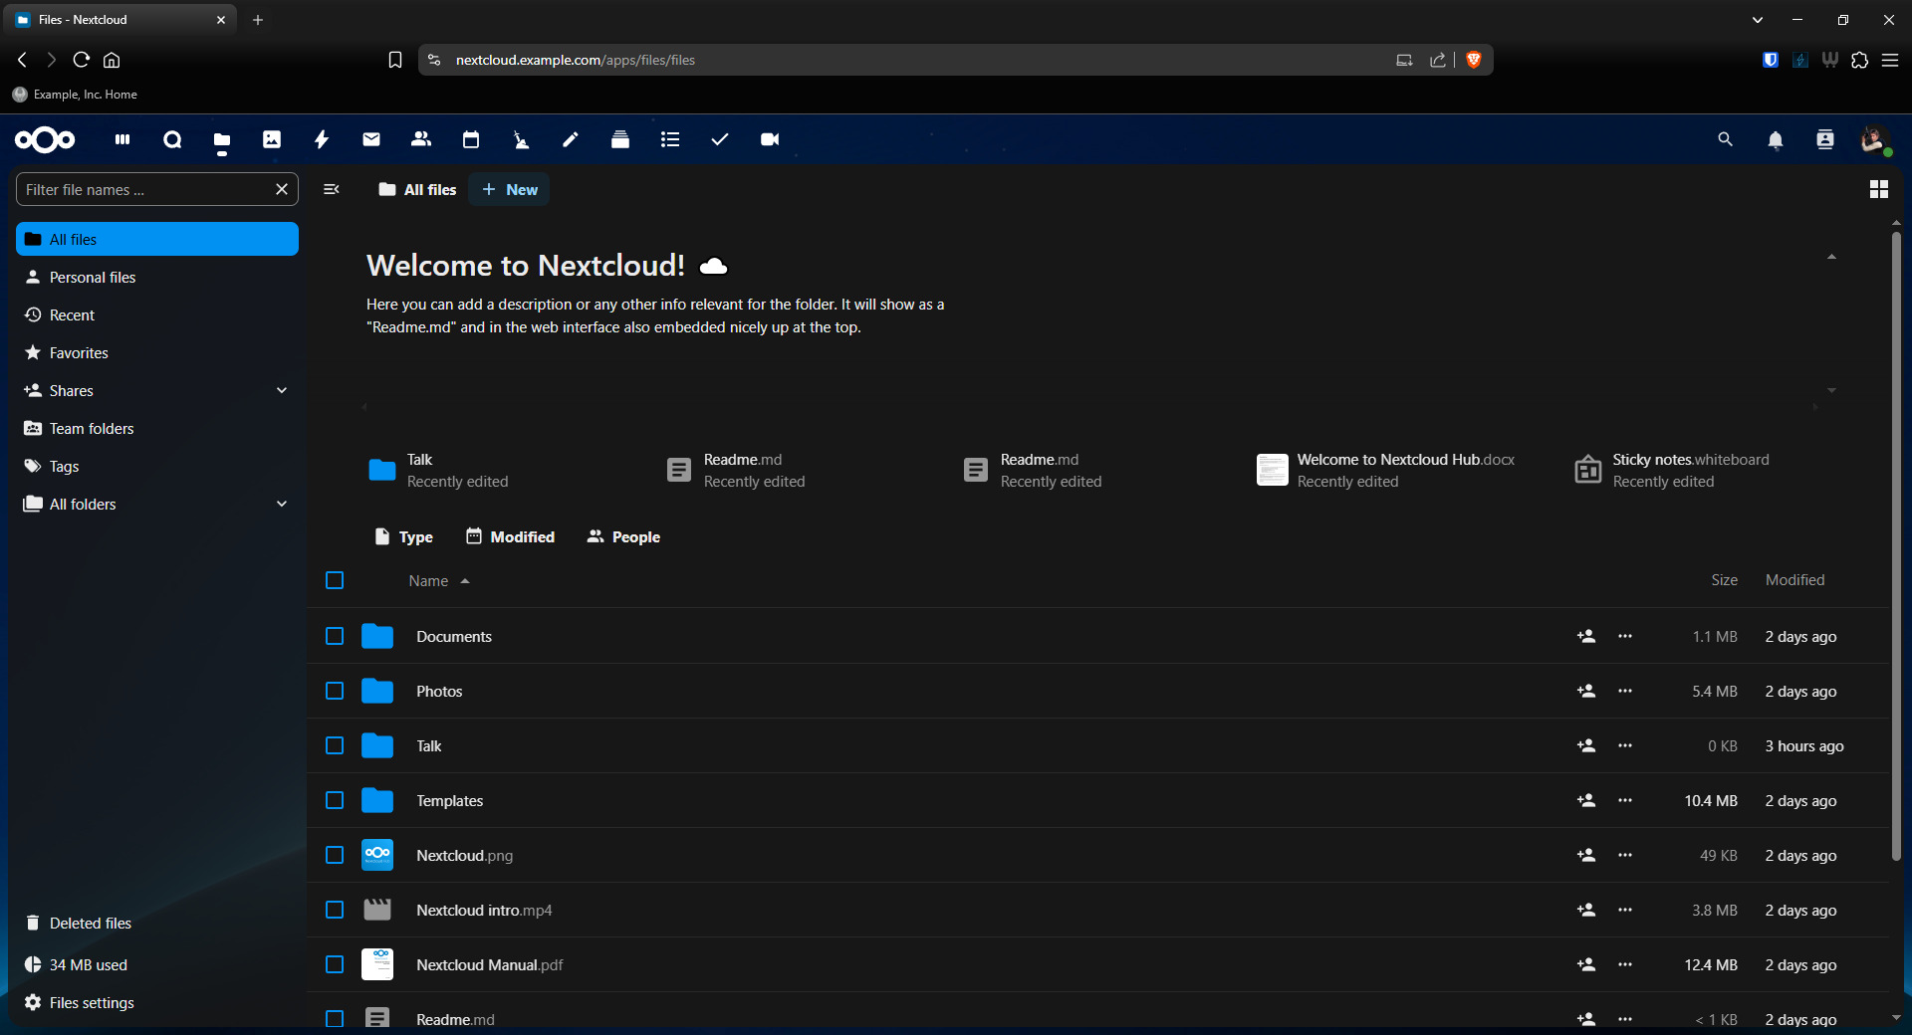Open the Mail app icon
Viewport: 1912px width, 1035px height.
coord(371,139)
